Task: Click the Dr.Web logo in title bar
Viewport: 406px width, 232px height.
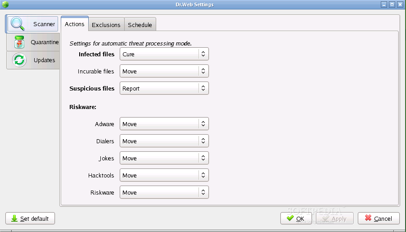Action: click(5, 5)
